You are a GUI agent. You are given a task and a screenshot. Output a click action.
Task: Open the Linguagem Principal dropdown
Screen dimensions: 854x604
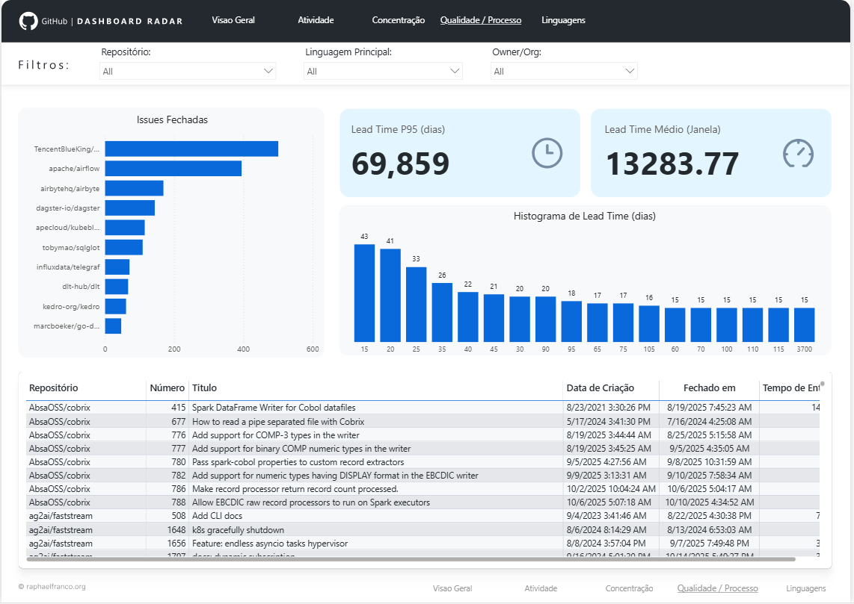pos(455,71)
